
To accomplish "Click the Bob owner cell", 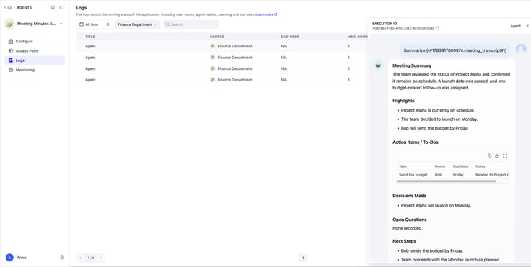I will click(438, 175).
